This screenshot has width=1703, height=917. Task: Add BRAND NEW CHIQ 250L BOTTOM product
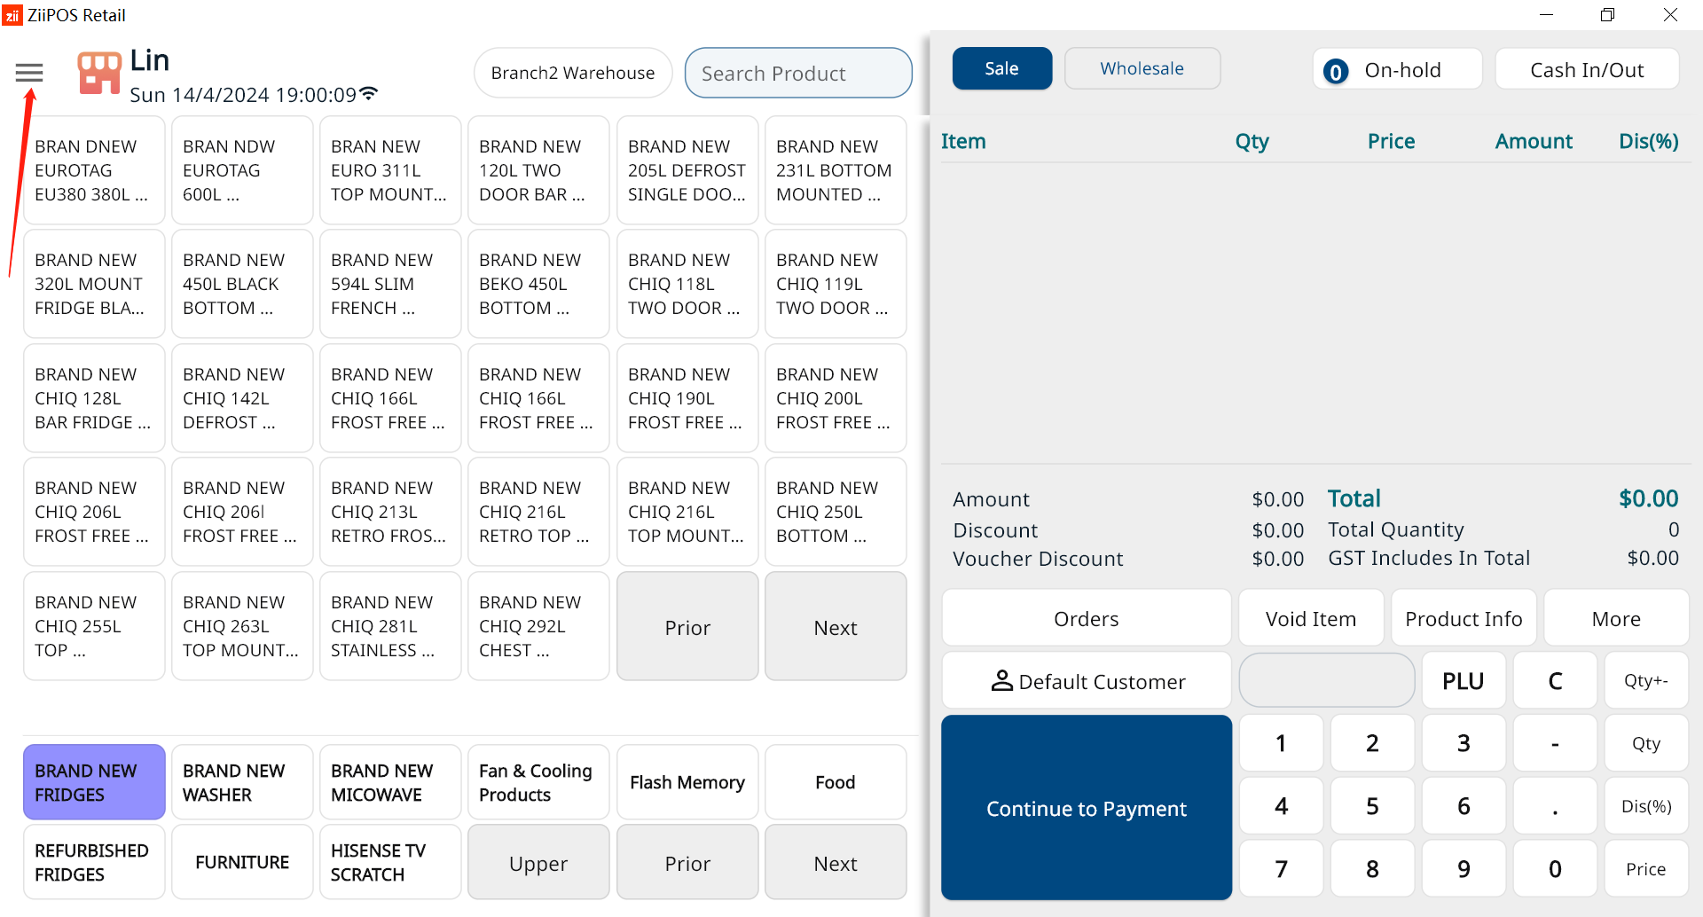tap(836, 512)
